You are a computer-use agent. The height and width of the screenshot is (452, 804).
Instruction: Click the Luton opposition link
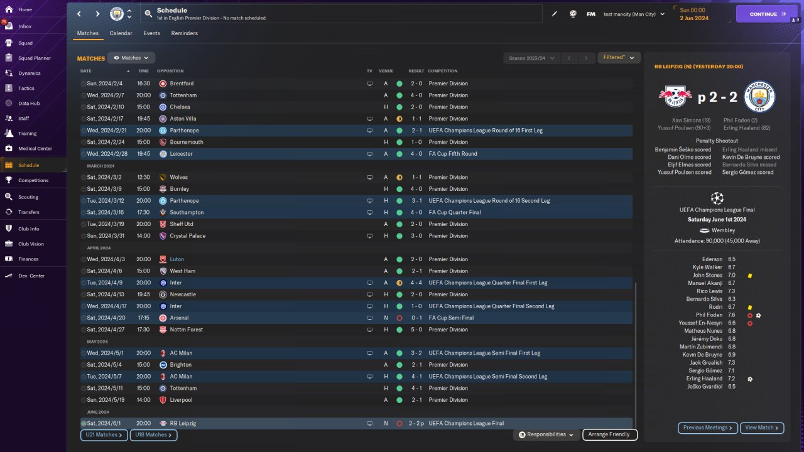[x=177, y=259]
